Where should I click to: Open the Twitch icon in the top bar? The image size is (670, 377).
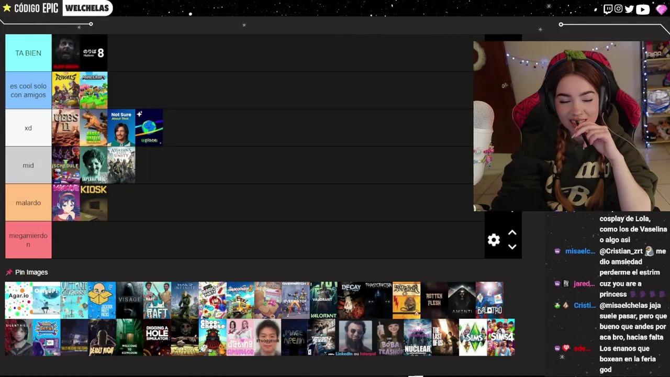[608, 9]
